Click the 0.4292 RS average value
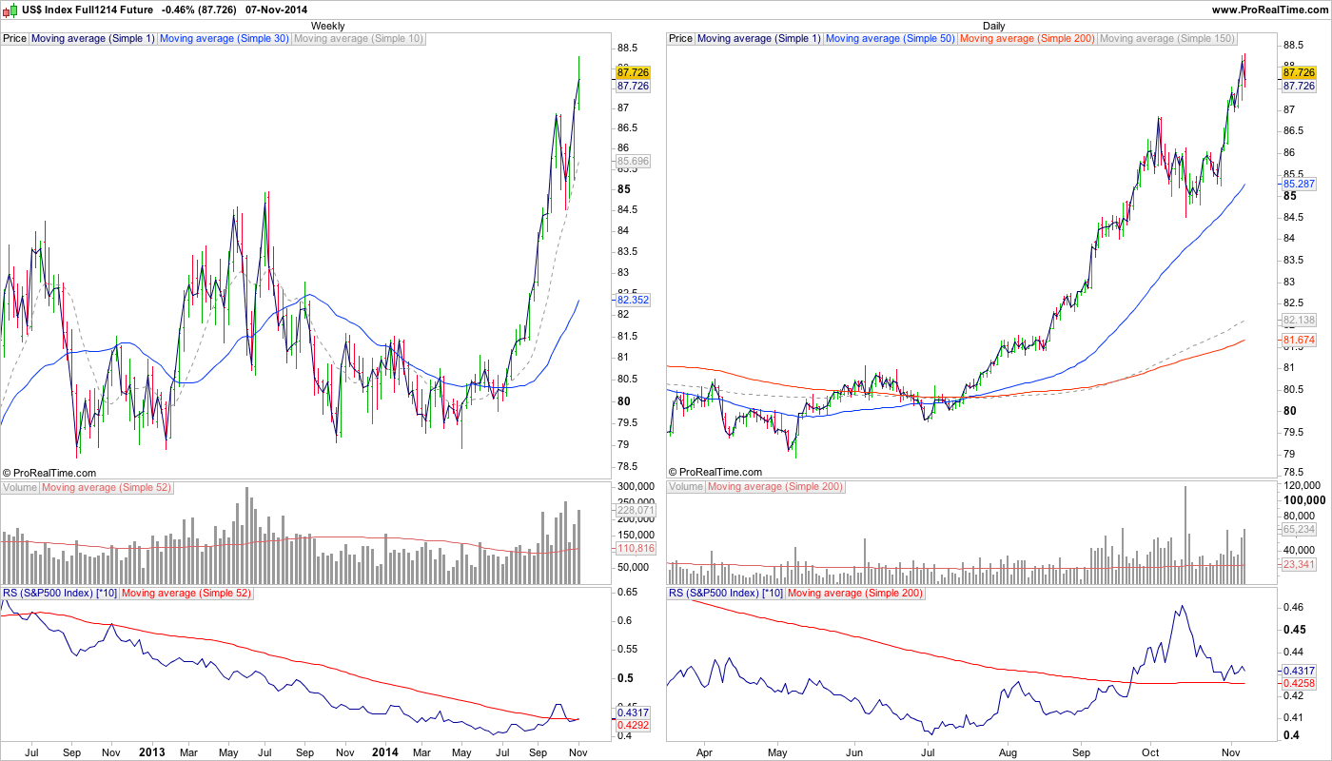1332x761 pixels. click(633, 724)
